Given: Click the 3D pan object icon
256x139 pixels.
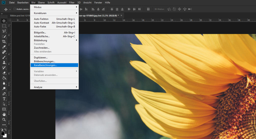Looking at the screenshot, I should [179, 9].
